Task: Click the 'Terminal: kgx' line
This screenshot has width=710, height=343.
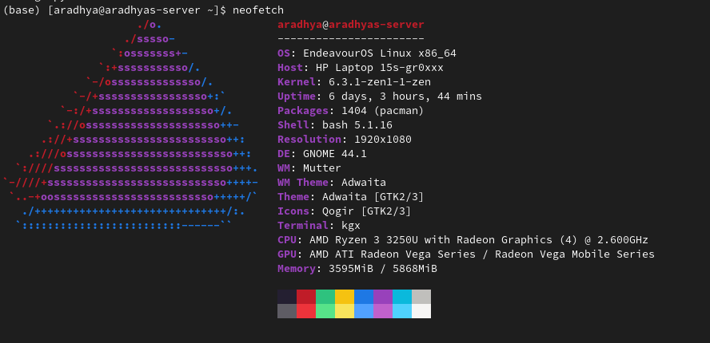Action: pos(319,226)
